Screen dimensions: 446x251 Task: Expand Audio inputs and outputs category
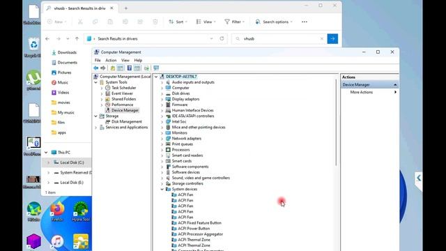pos(162,82)
